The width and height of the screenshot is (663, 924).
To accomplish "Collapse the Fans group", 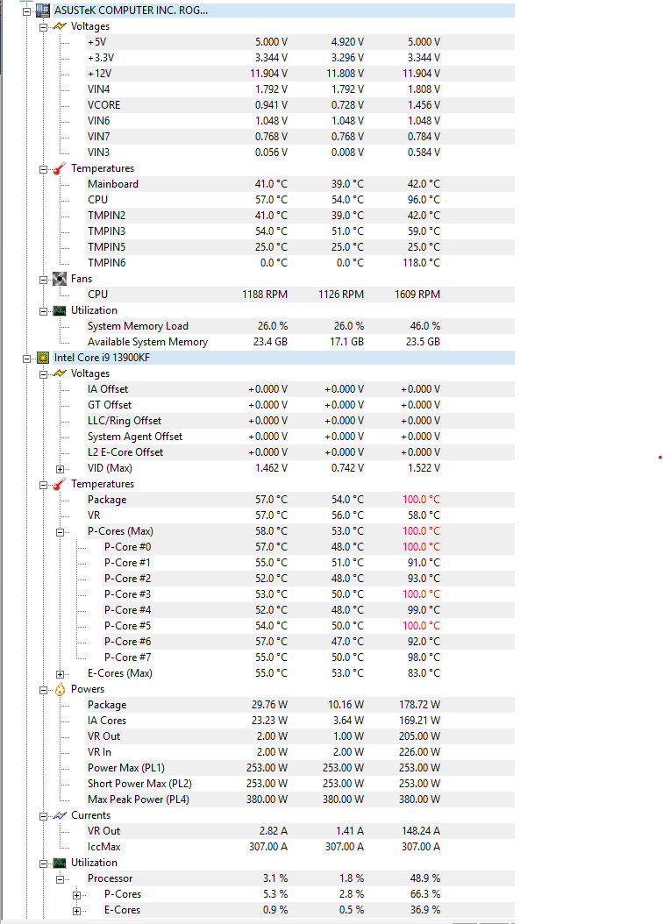I will tap(43, 280).
